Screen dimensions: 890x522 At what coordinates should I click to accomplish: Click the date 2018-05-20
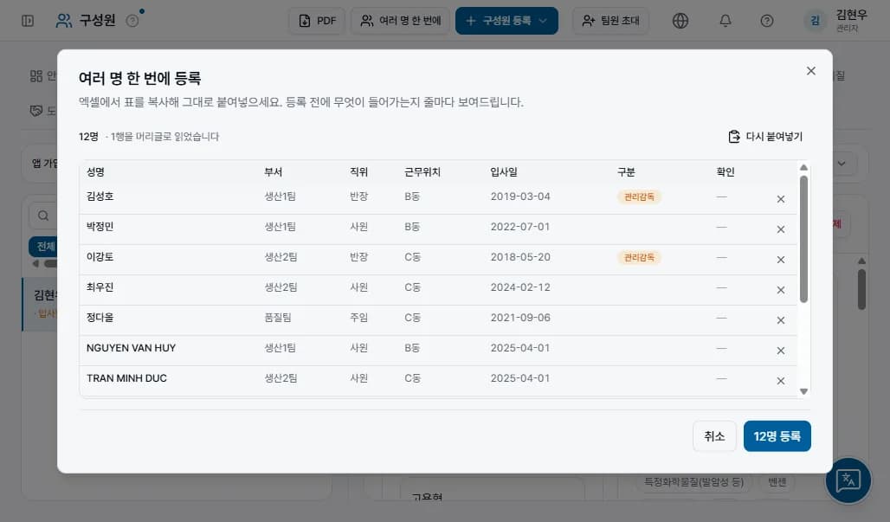coord(520,257)
